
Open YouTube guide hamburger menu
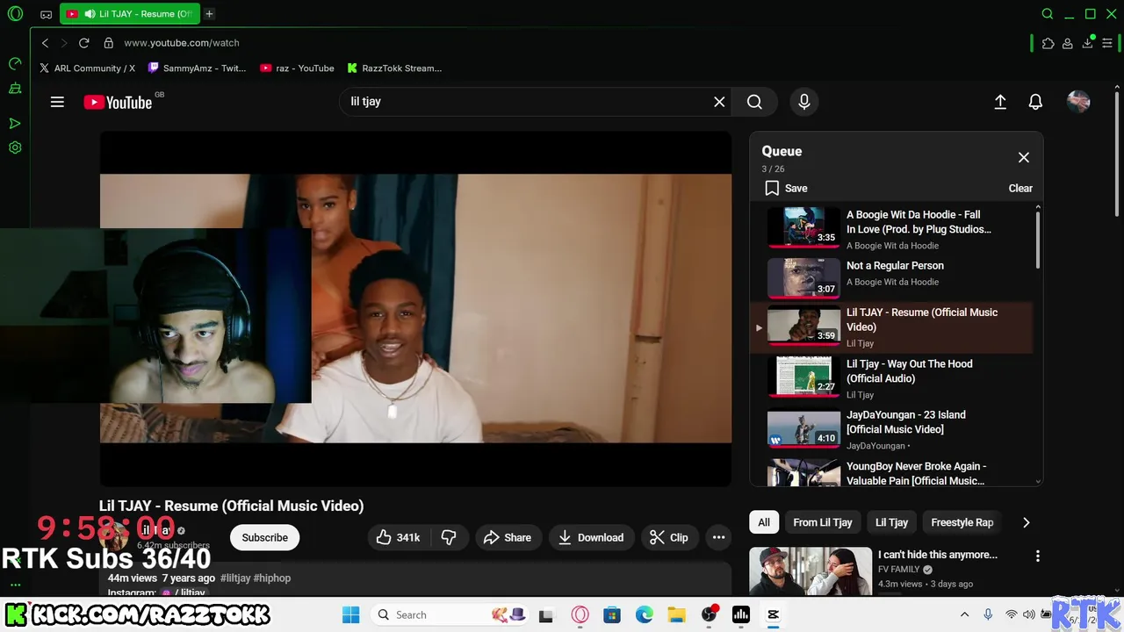(x=57, y=102)
